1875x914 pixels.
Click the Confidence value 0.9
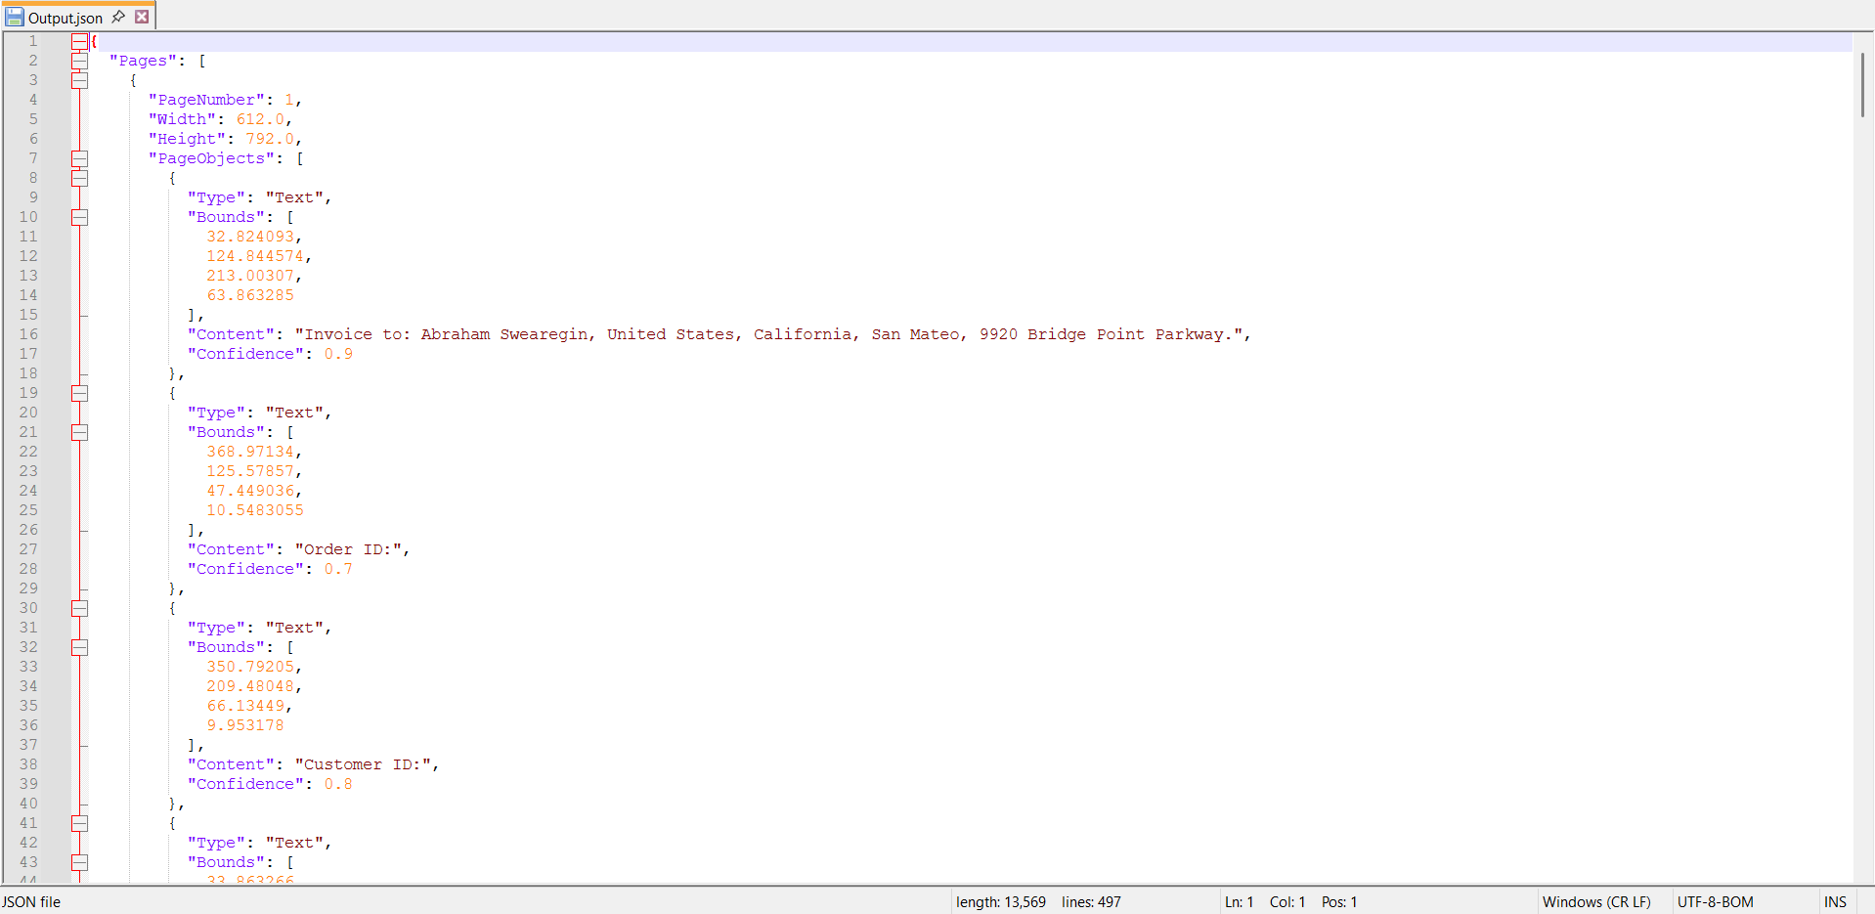338,354
